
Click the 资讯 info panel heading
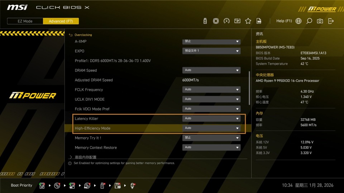click(259, 34)
